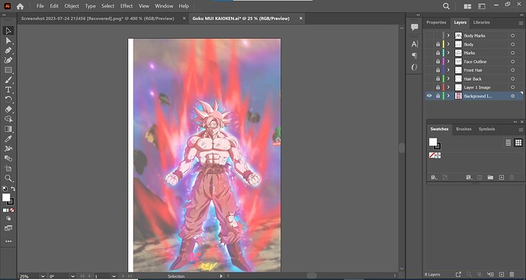
Task: Switch to the Properties tab
Action: click(436, 22)
